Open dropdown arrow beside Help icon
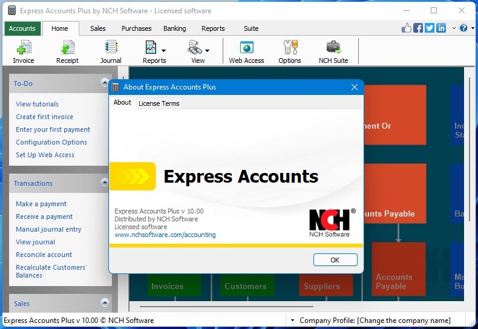Viewport: 478px width, 329px height. click(x=473, y=28)
